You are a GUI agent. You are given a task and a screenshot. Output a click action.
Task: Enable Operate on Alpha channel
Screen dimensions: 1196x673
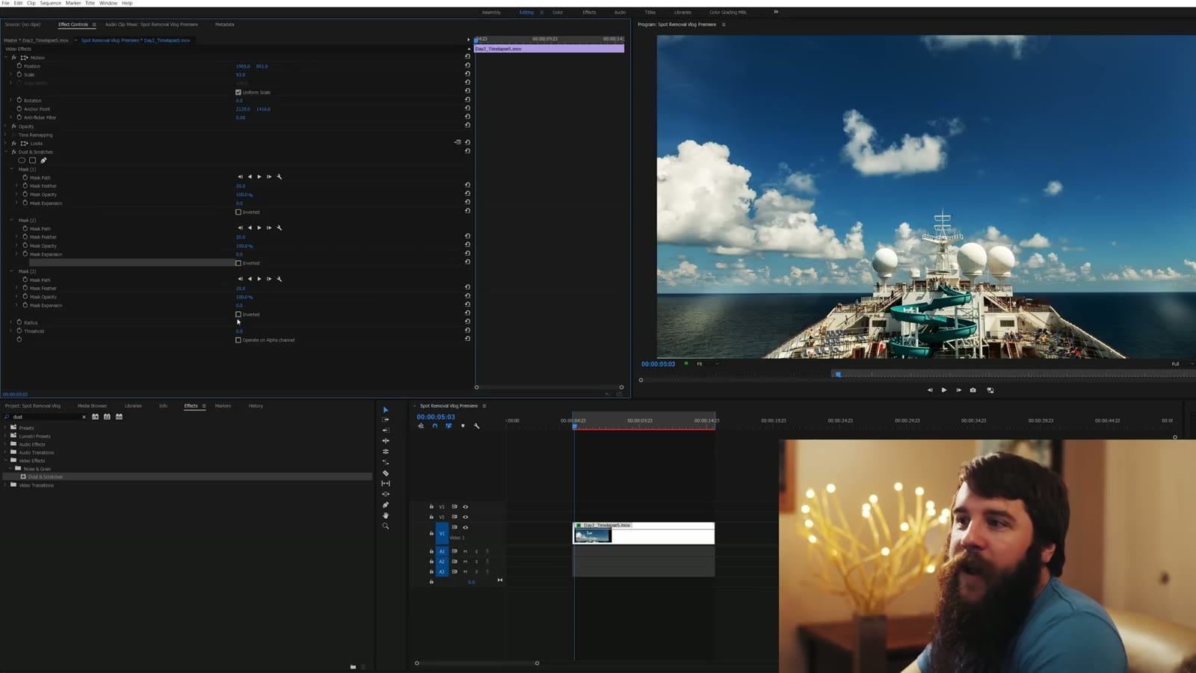pyautogui.click(x=238, y=339)
